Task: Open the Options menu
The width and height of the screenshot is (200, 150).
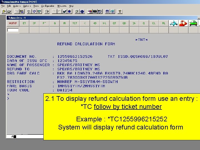Action: [27, 6]
